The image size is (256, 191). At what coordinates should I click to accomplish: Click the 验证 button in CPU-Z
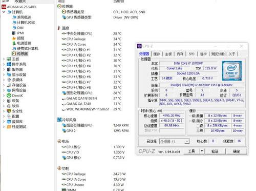coord(215,151)
